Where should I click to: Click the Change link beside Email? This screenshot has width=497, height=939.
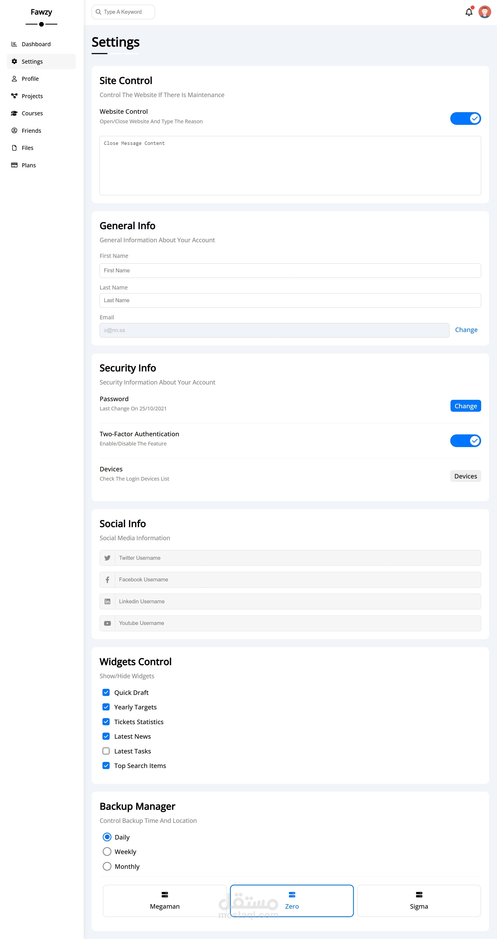pyautogui.click(x=466, y=330)
